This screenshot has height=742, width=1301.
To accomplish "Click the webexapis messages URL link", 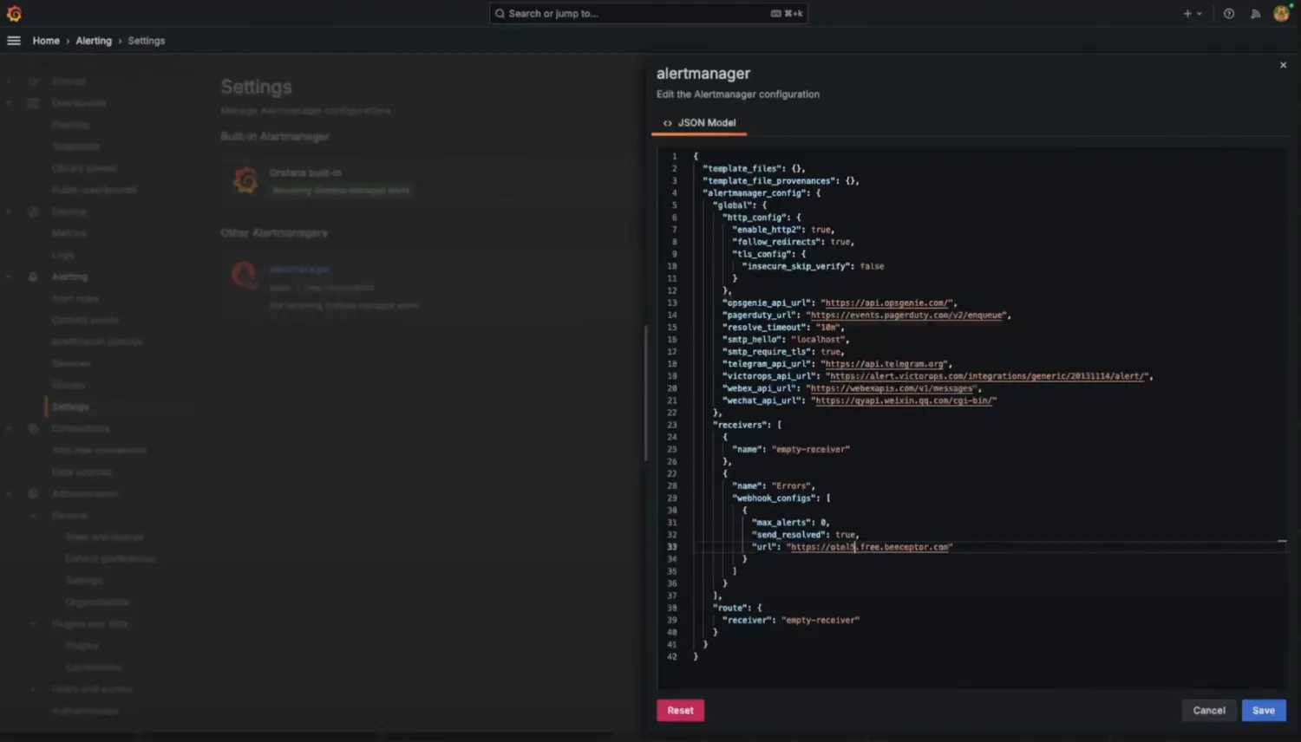I will click(x=892, y=388).
